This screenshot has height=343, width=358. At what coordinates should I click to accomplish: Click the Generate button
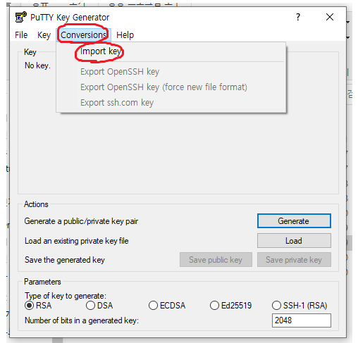point(294,221)
